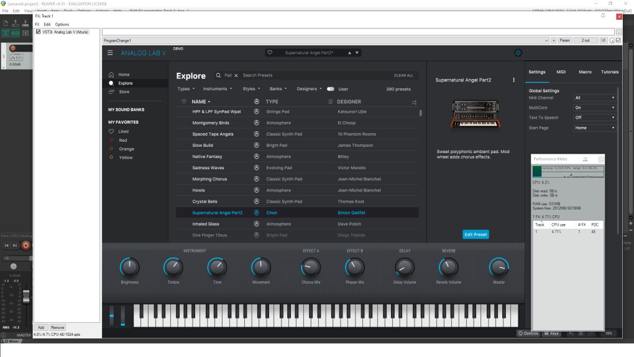The image size is (634, 357).
Task: Sort by liked heart column header
Action: tap(184, 101)
